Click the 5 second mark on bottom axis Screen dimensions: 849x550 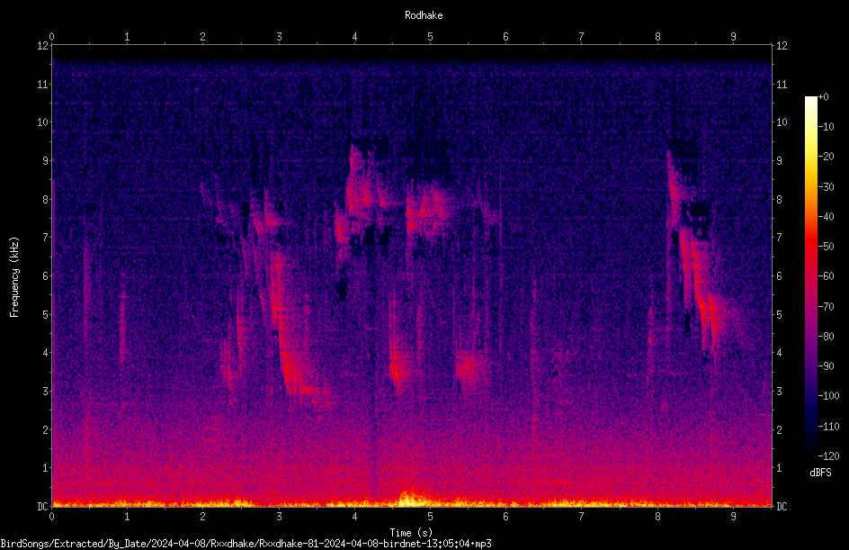tap(430, 517)
